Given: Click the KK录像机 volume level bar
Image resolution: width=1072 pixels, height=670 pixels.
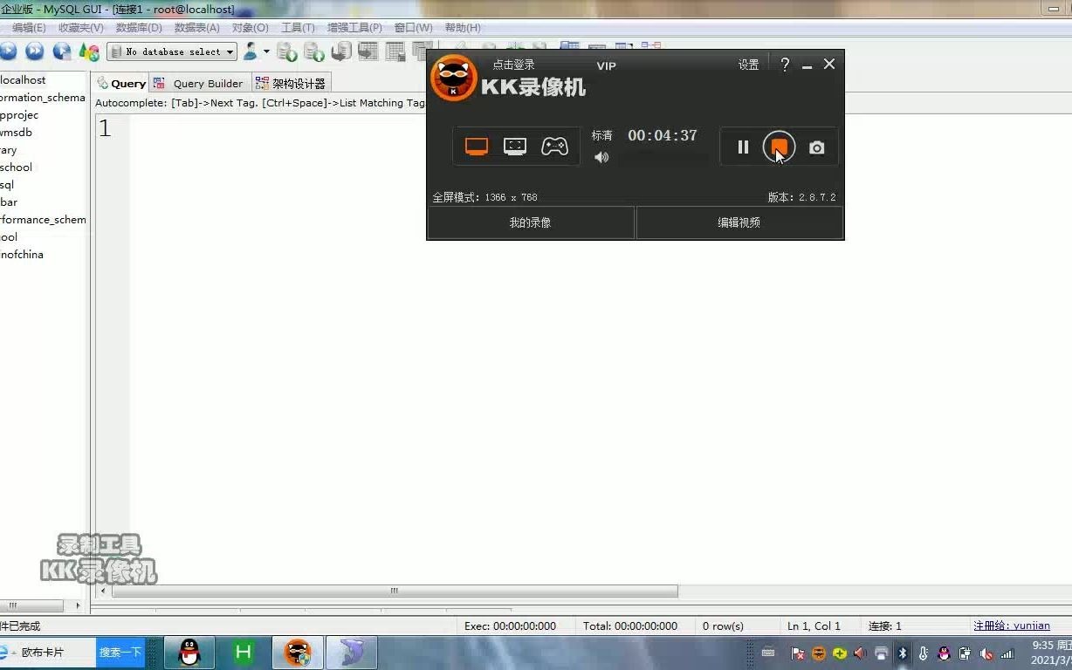Looking at the screenshot, I should click(x=663, y=158).
